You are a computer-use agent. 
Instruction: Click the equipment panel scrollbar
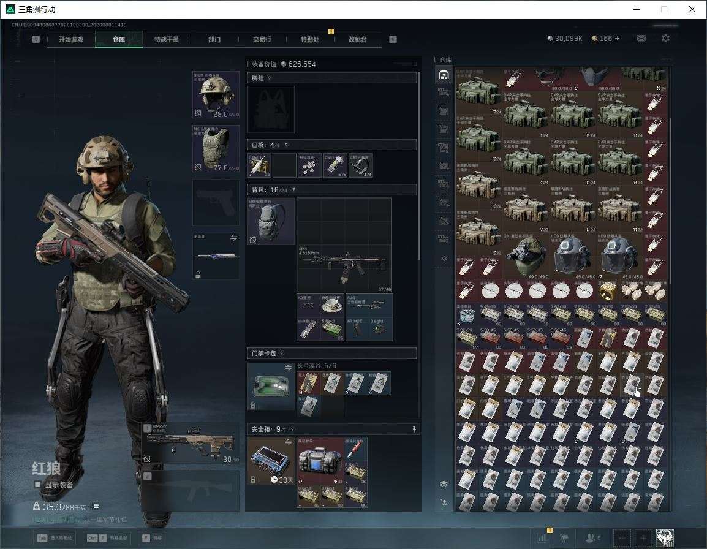(419, 166)
